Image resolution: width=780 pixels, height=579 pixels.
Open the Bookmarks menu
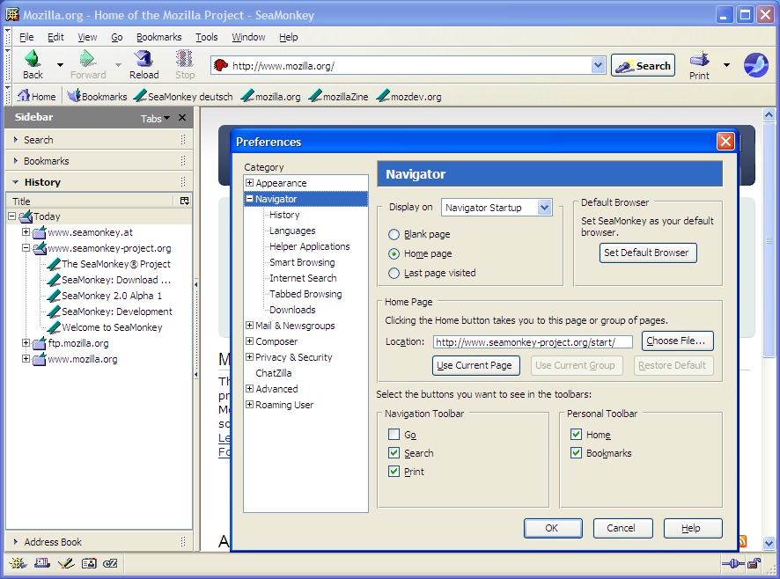click(x=158, y=37)
